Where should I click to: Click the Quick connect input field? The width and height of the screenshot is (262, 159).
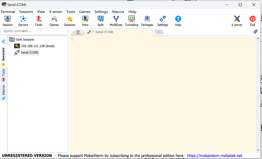(x=34, y=31)
